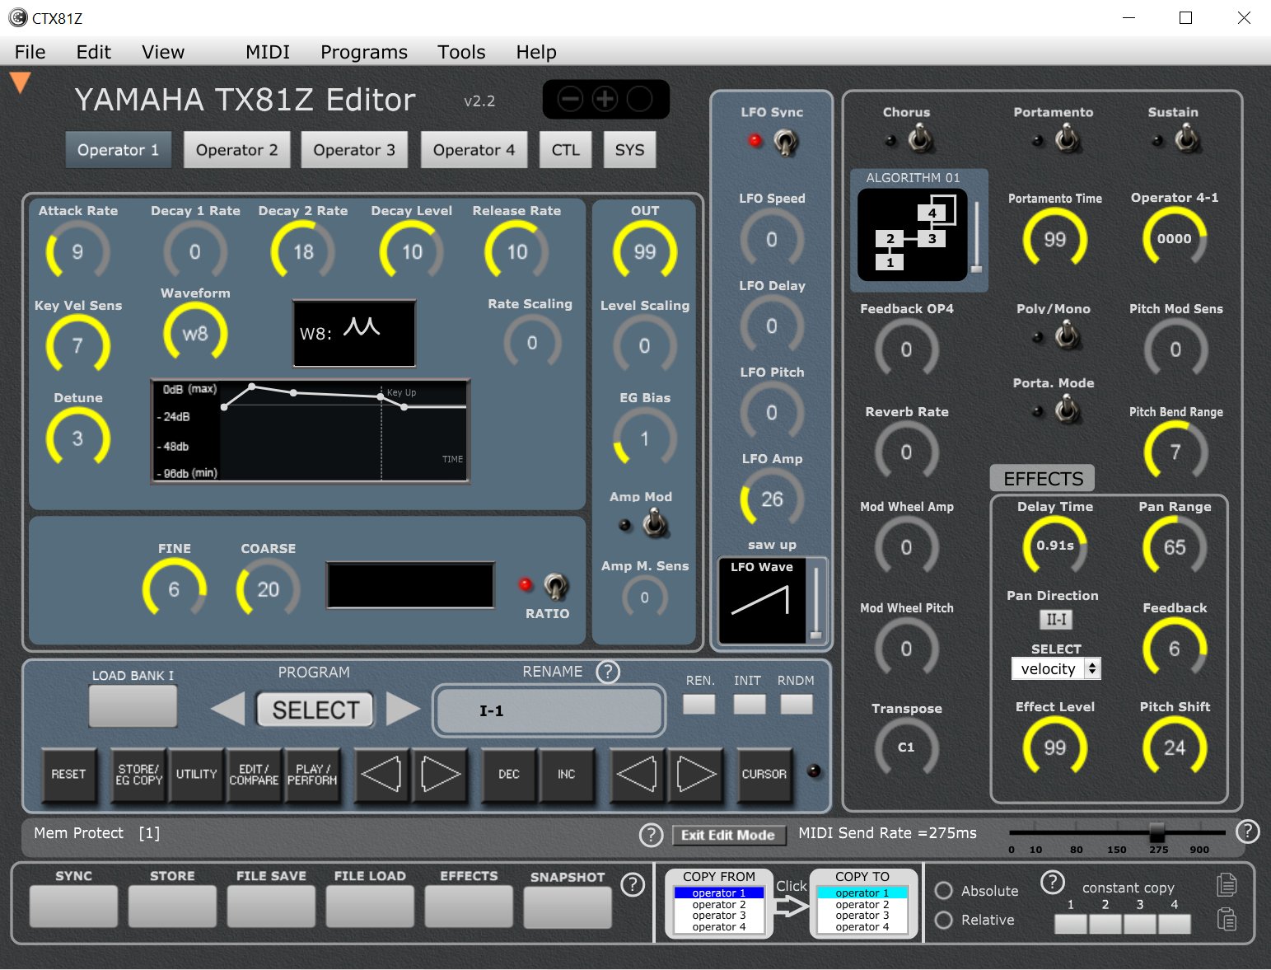Click the program SELECT button
Screen dimensions: 1271x970
point(315,710)
